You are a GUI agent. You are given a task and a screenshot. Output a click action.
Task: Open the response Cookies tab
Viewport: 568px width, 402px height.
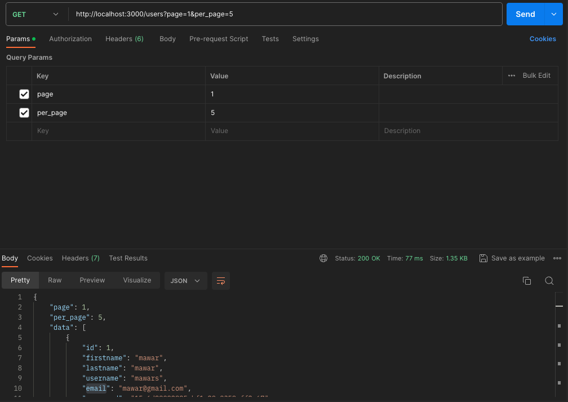click(x=40, y=258)
